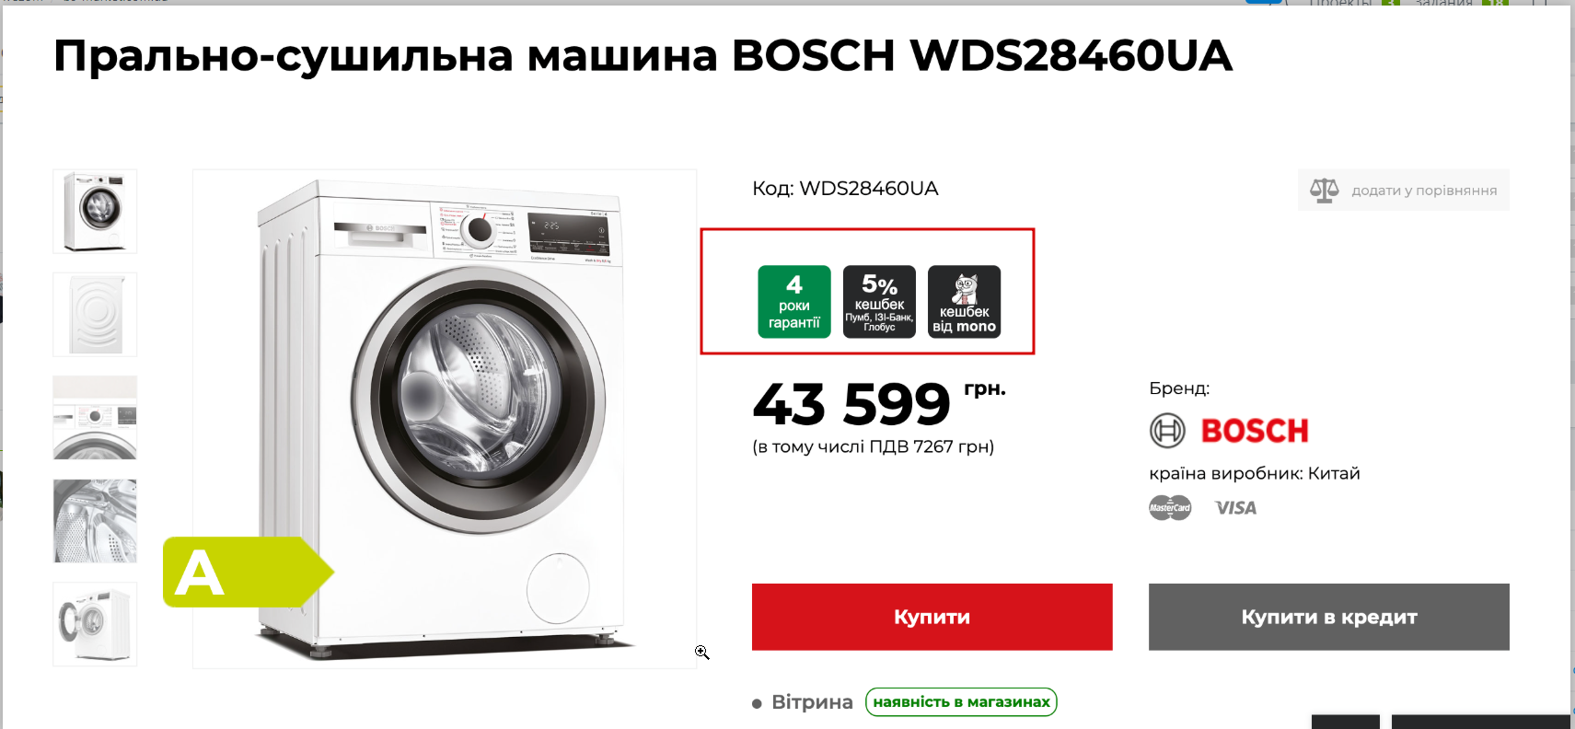Click the Вітрина availability label

(812, 702)
